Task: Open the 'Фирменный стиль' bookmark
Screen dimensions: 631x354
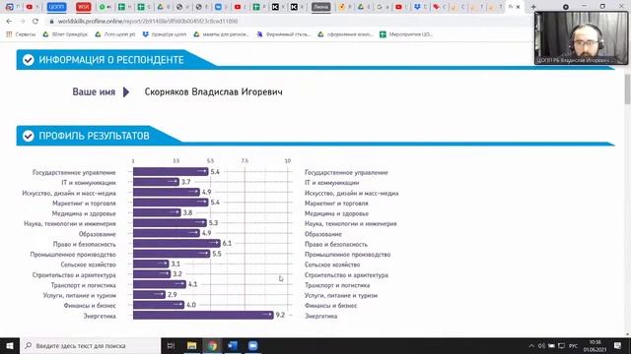Action: pyautogui.click(x=284, y=34)
